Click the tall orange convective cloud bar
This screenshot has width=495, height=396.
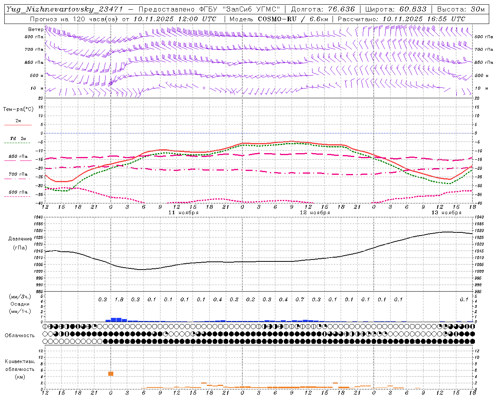pyautogui.click(x=111, y=374)
